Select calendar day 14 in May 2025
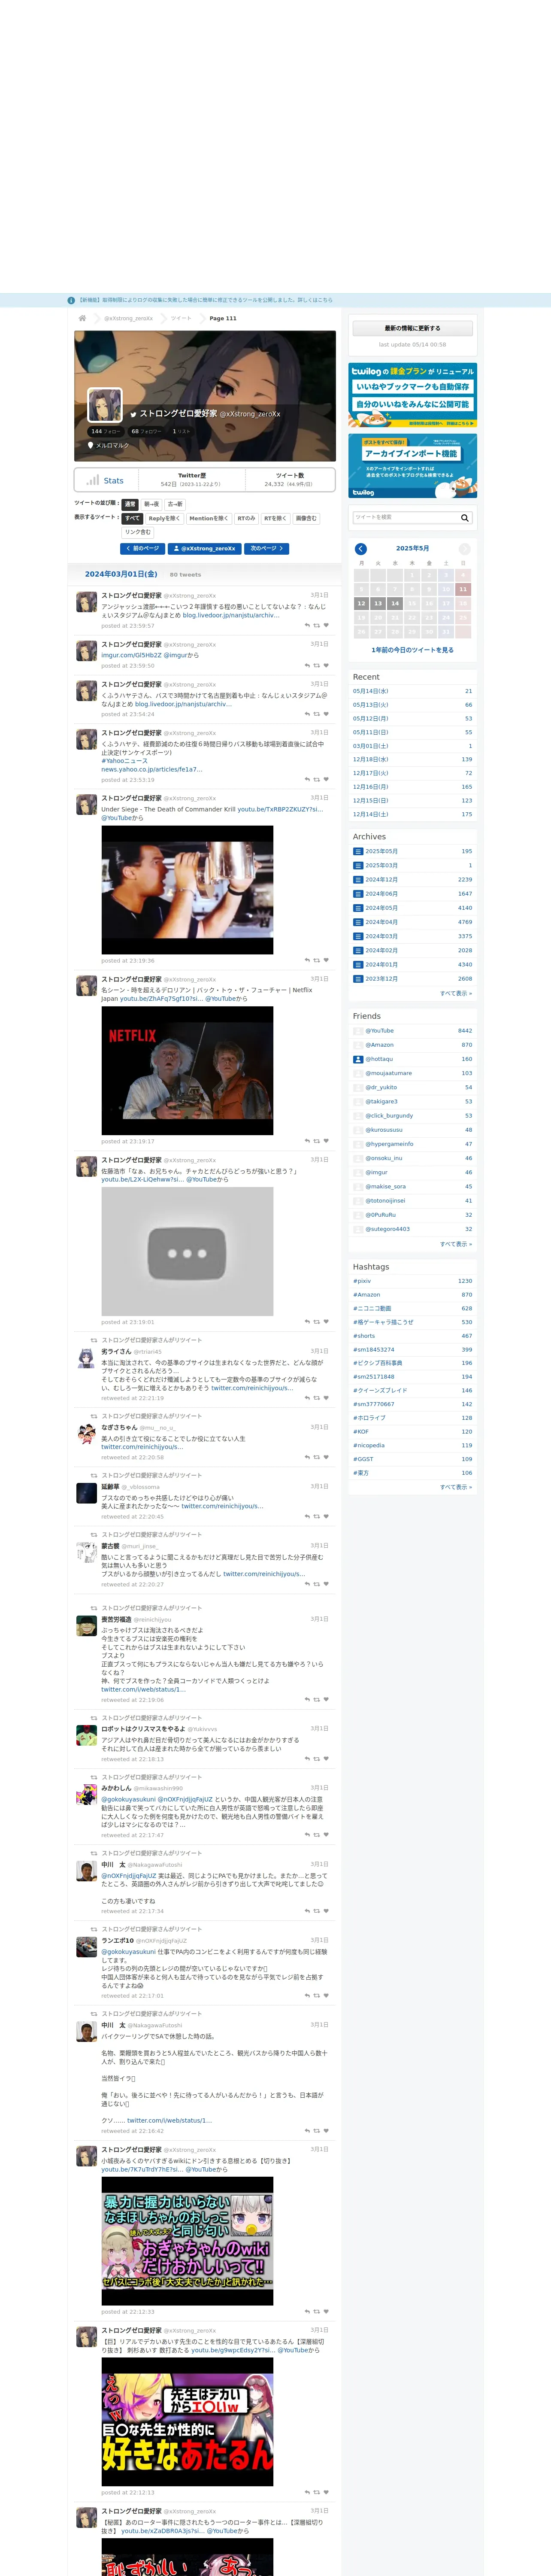 coord(395,603)
